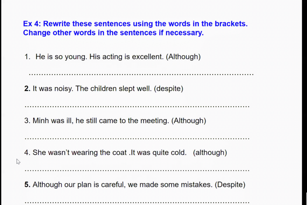This screenshot has width=307, height=205.
Task: Click the answer line under sentence 4
Action: [x=137, y=170]
